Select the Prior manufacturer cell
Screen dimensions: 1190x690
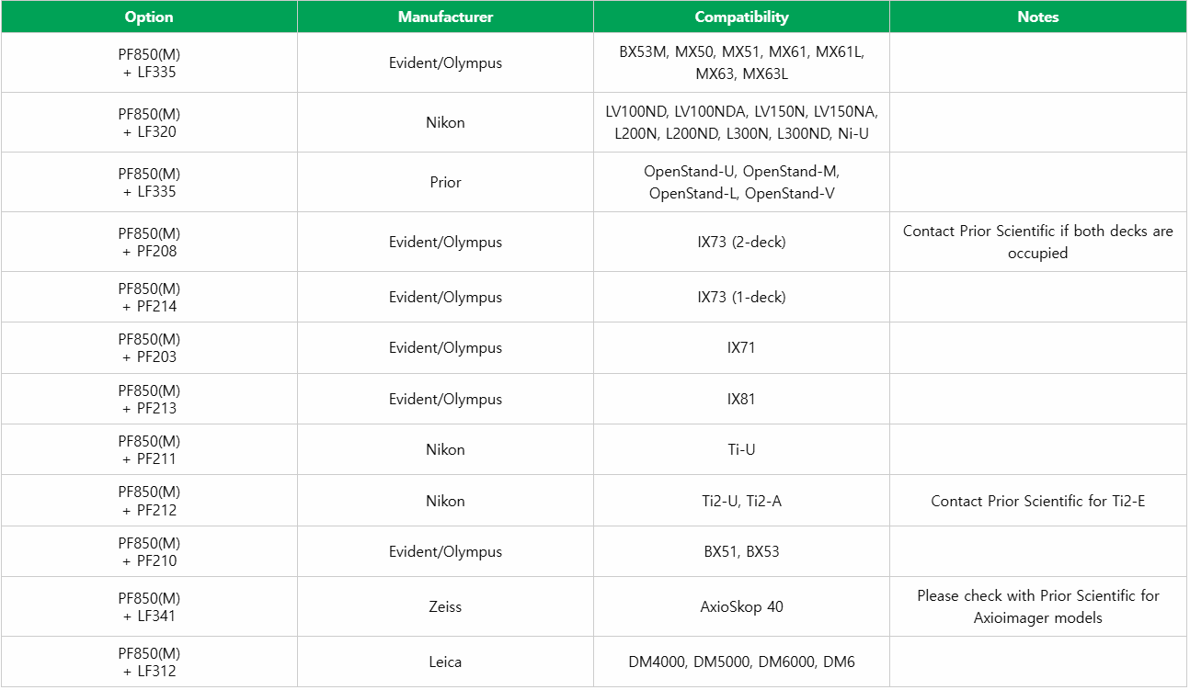(x=445, y=182)
